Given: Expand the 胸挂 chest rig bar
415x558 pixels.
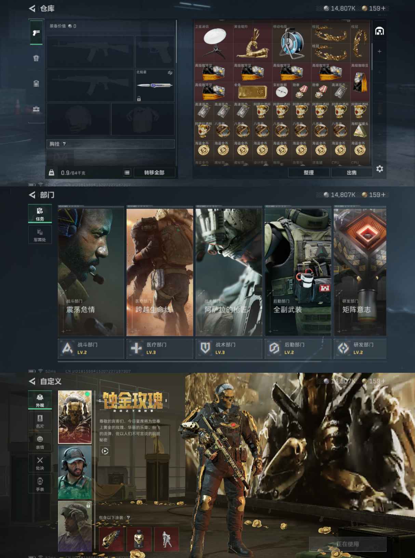Looking at the screenshot, I should point(110,144).
